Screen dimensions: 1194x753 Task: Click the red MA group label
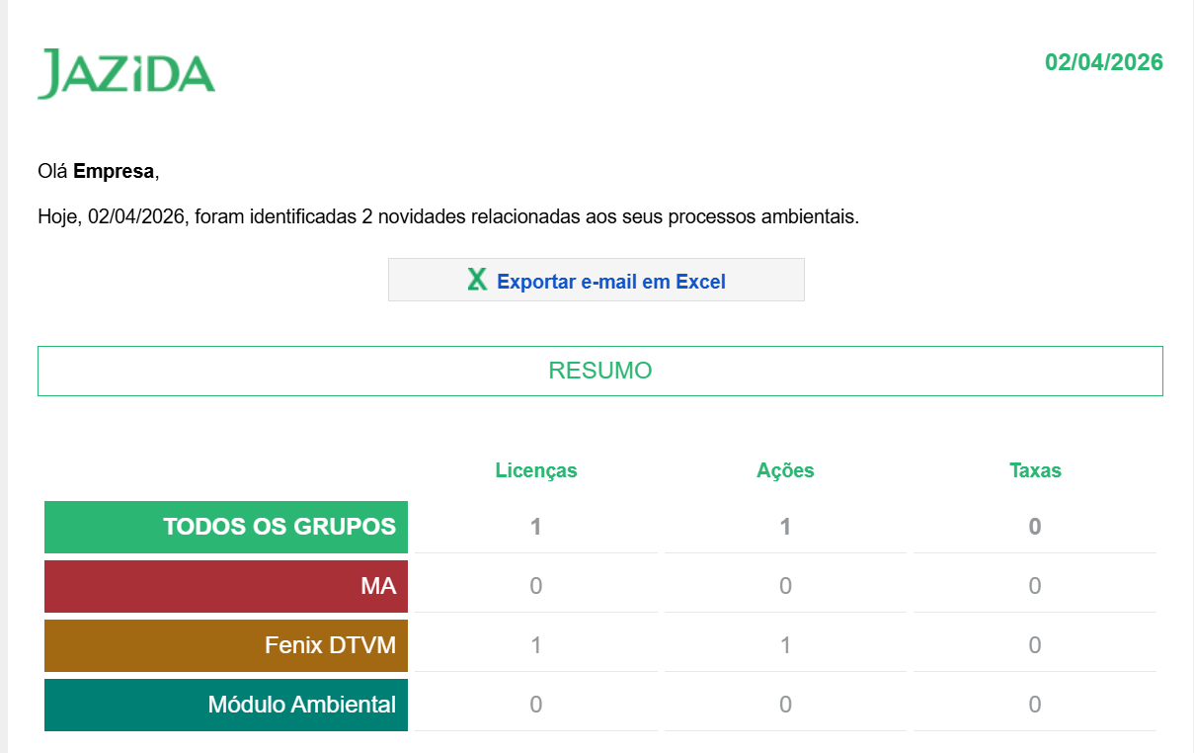click(226, 586)
